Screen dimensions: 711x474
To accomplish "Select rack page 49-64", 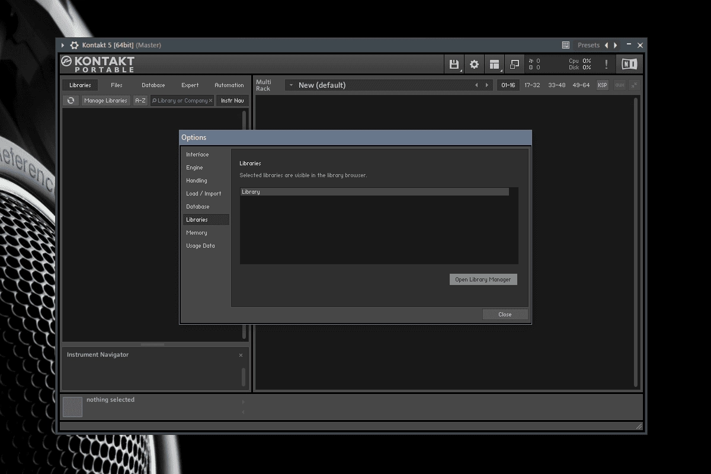I will coord(581,85).
